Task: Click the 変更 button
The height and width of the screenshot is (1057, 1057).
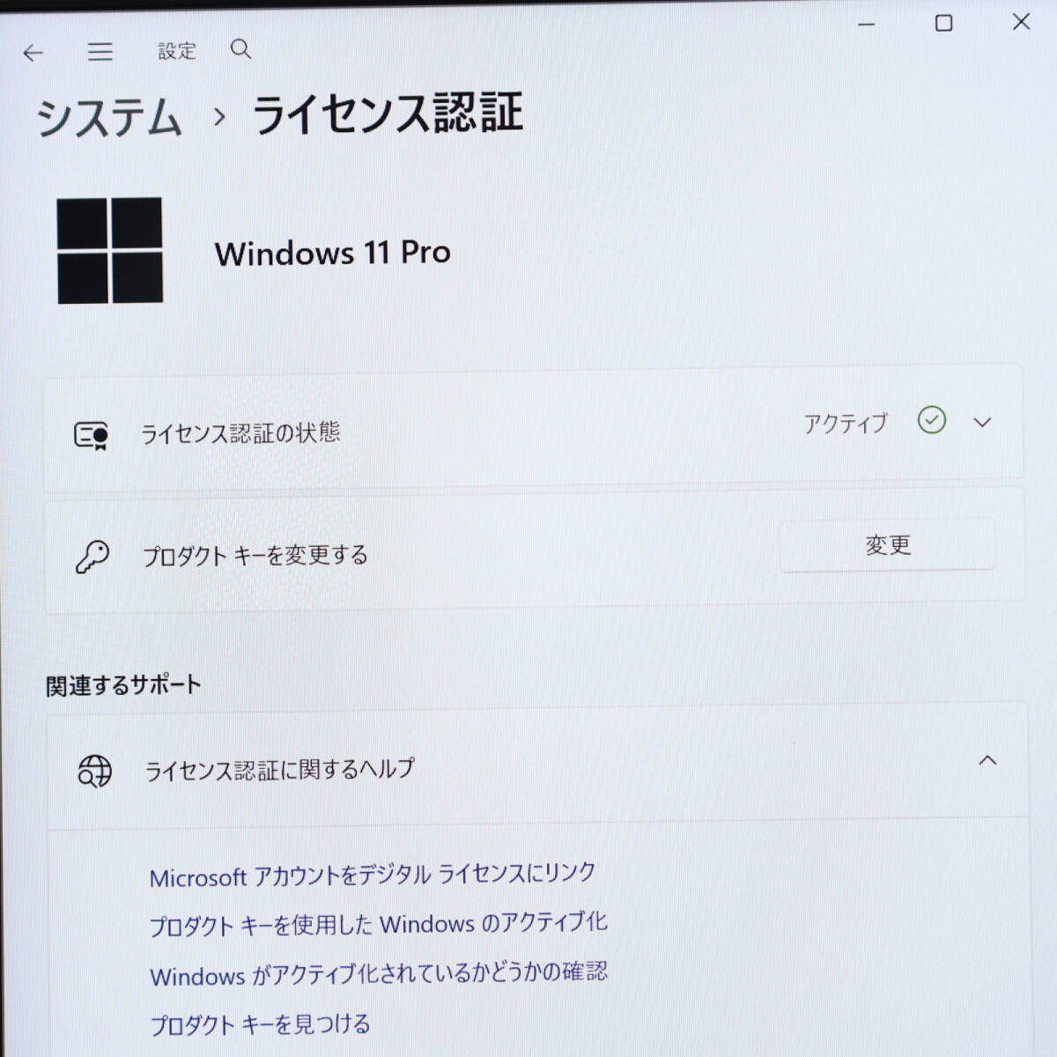Action: (888, 545)
